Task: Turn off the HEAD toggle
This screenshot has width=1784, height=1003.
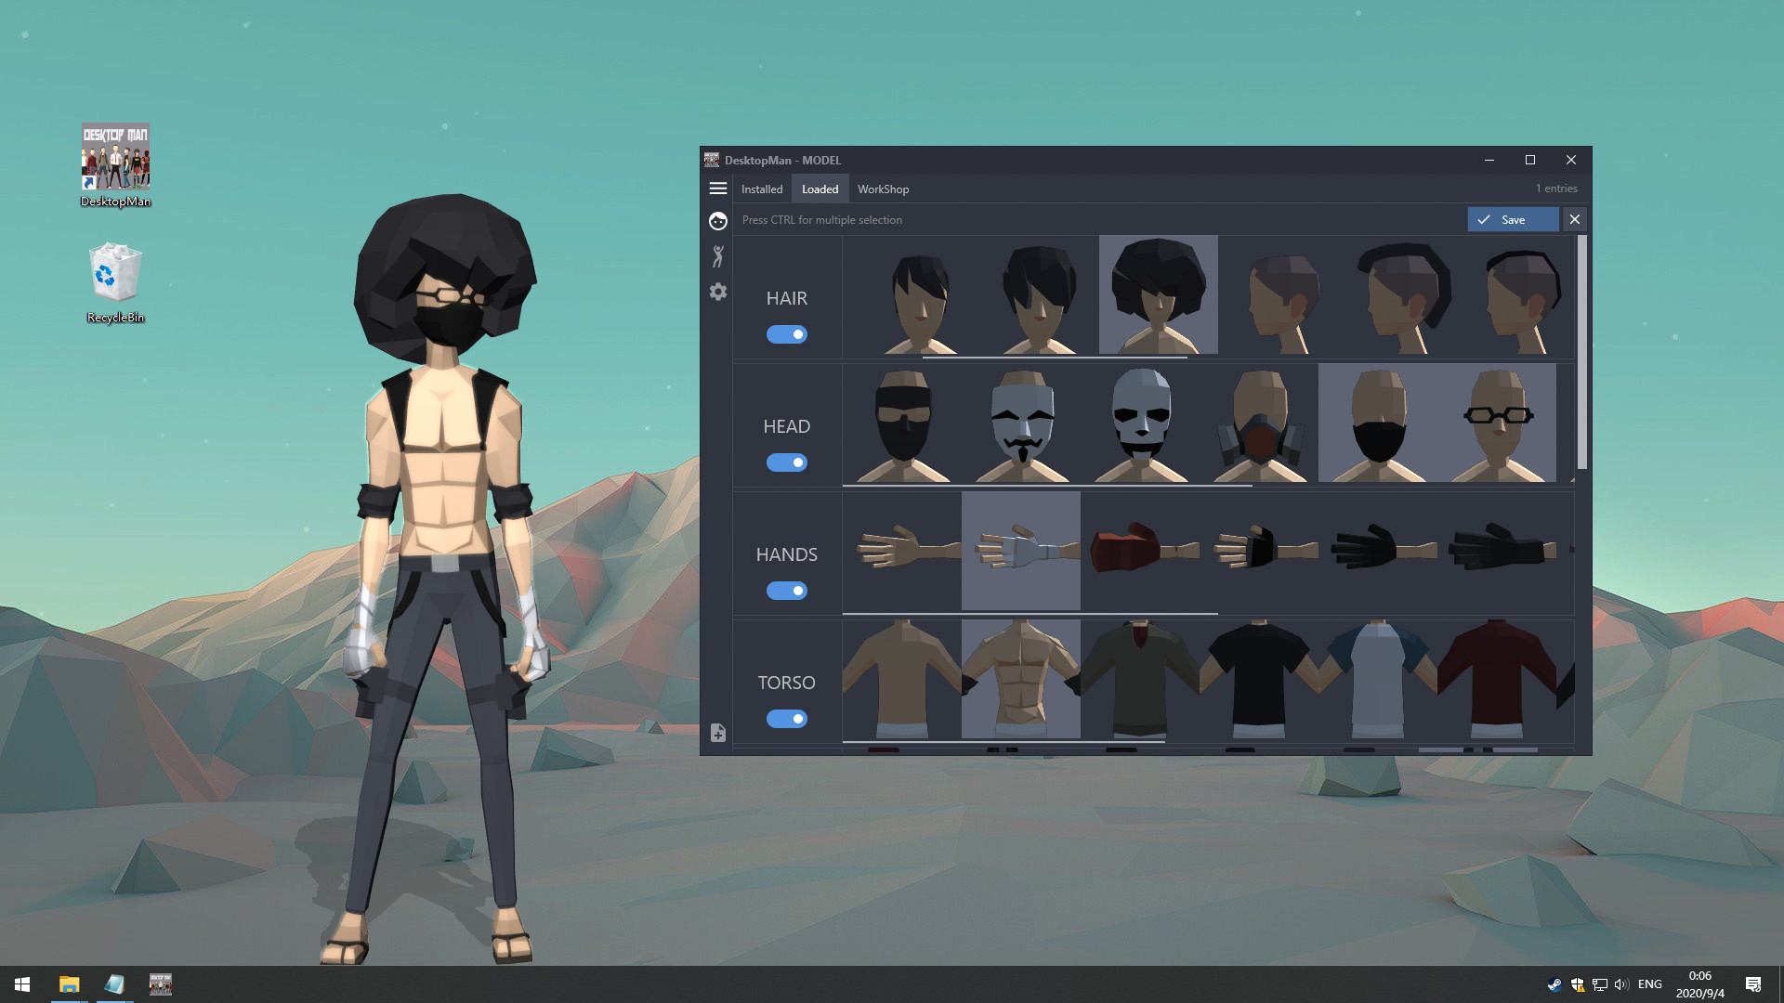Action: (x=787, y=462)
